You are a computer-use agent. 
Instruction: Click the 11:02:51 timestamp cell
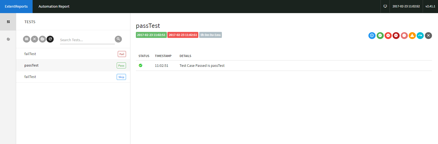tap(162, 66)
